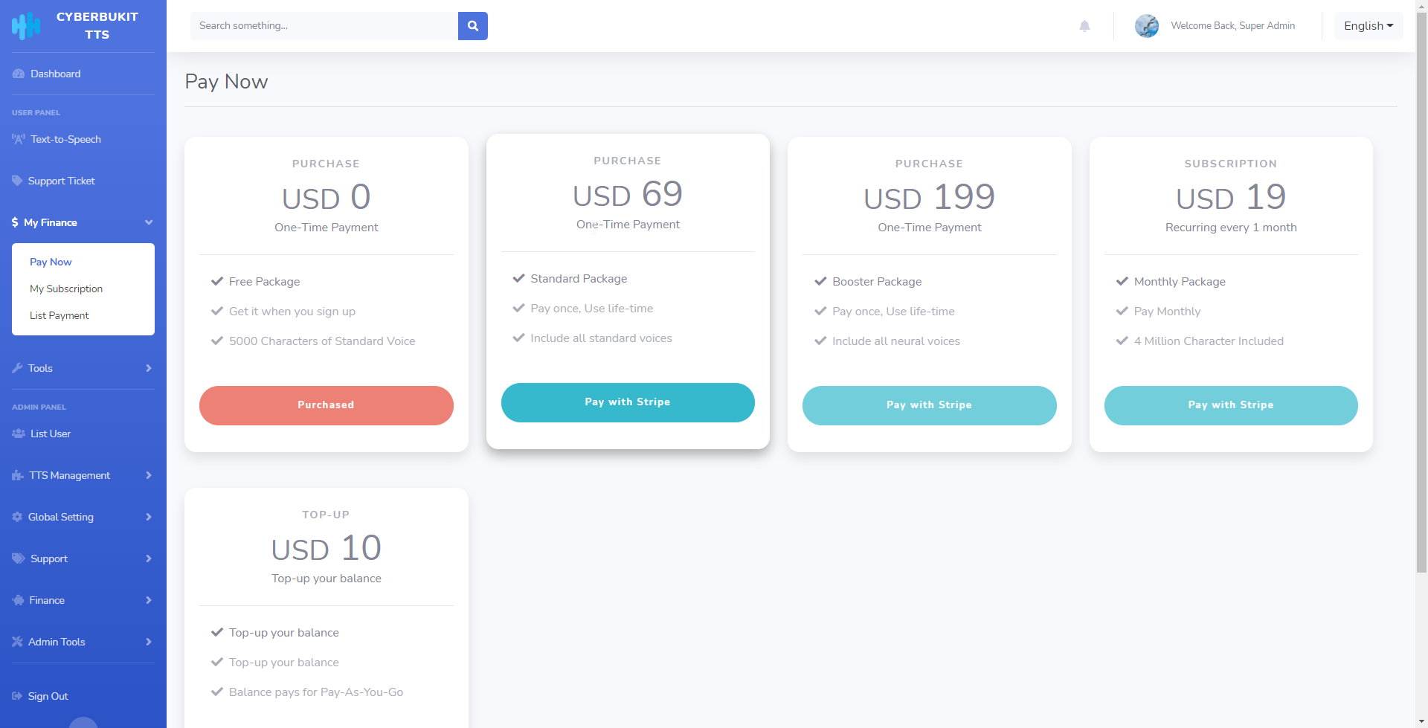The width and height of the screenshot is (1428, 728).
Task: Click the Sign Out icon
Action: [x=17, y=696]
